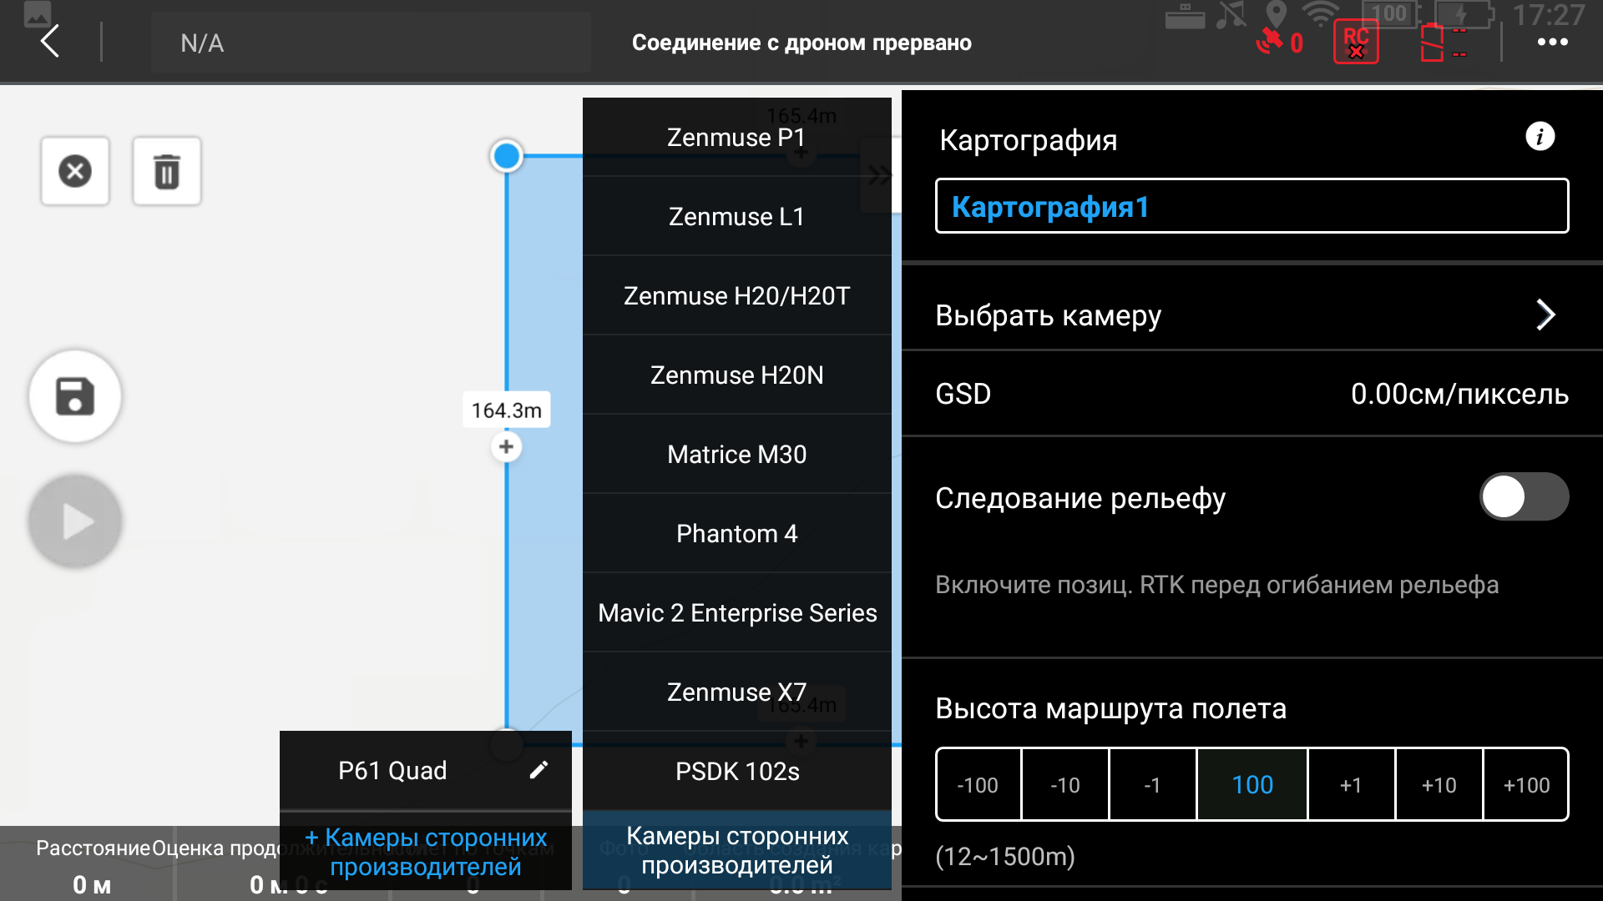Expand the Выбрать камеру row
This screenshot has height=901, width=1603.
click(x=1252, y=315)
